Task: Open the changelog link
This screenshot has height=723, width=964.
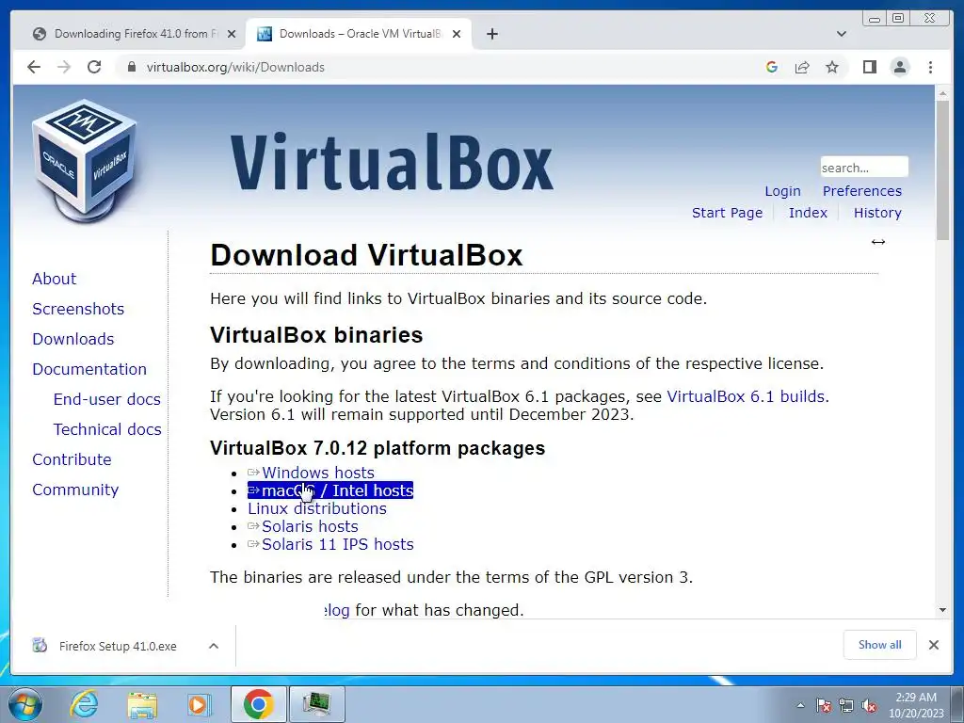Action: pyautogui.click(x=337, y=610)
